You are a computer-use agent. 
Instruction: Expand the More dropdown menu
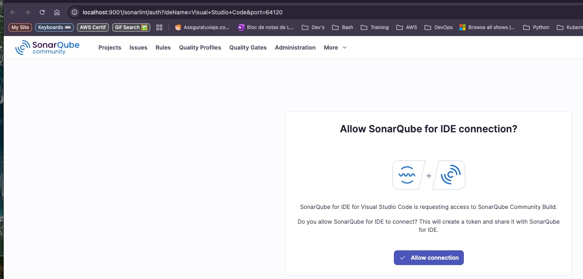point(335,48)
